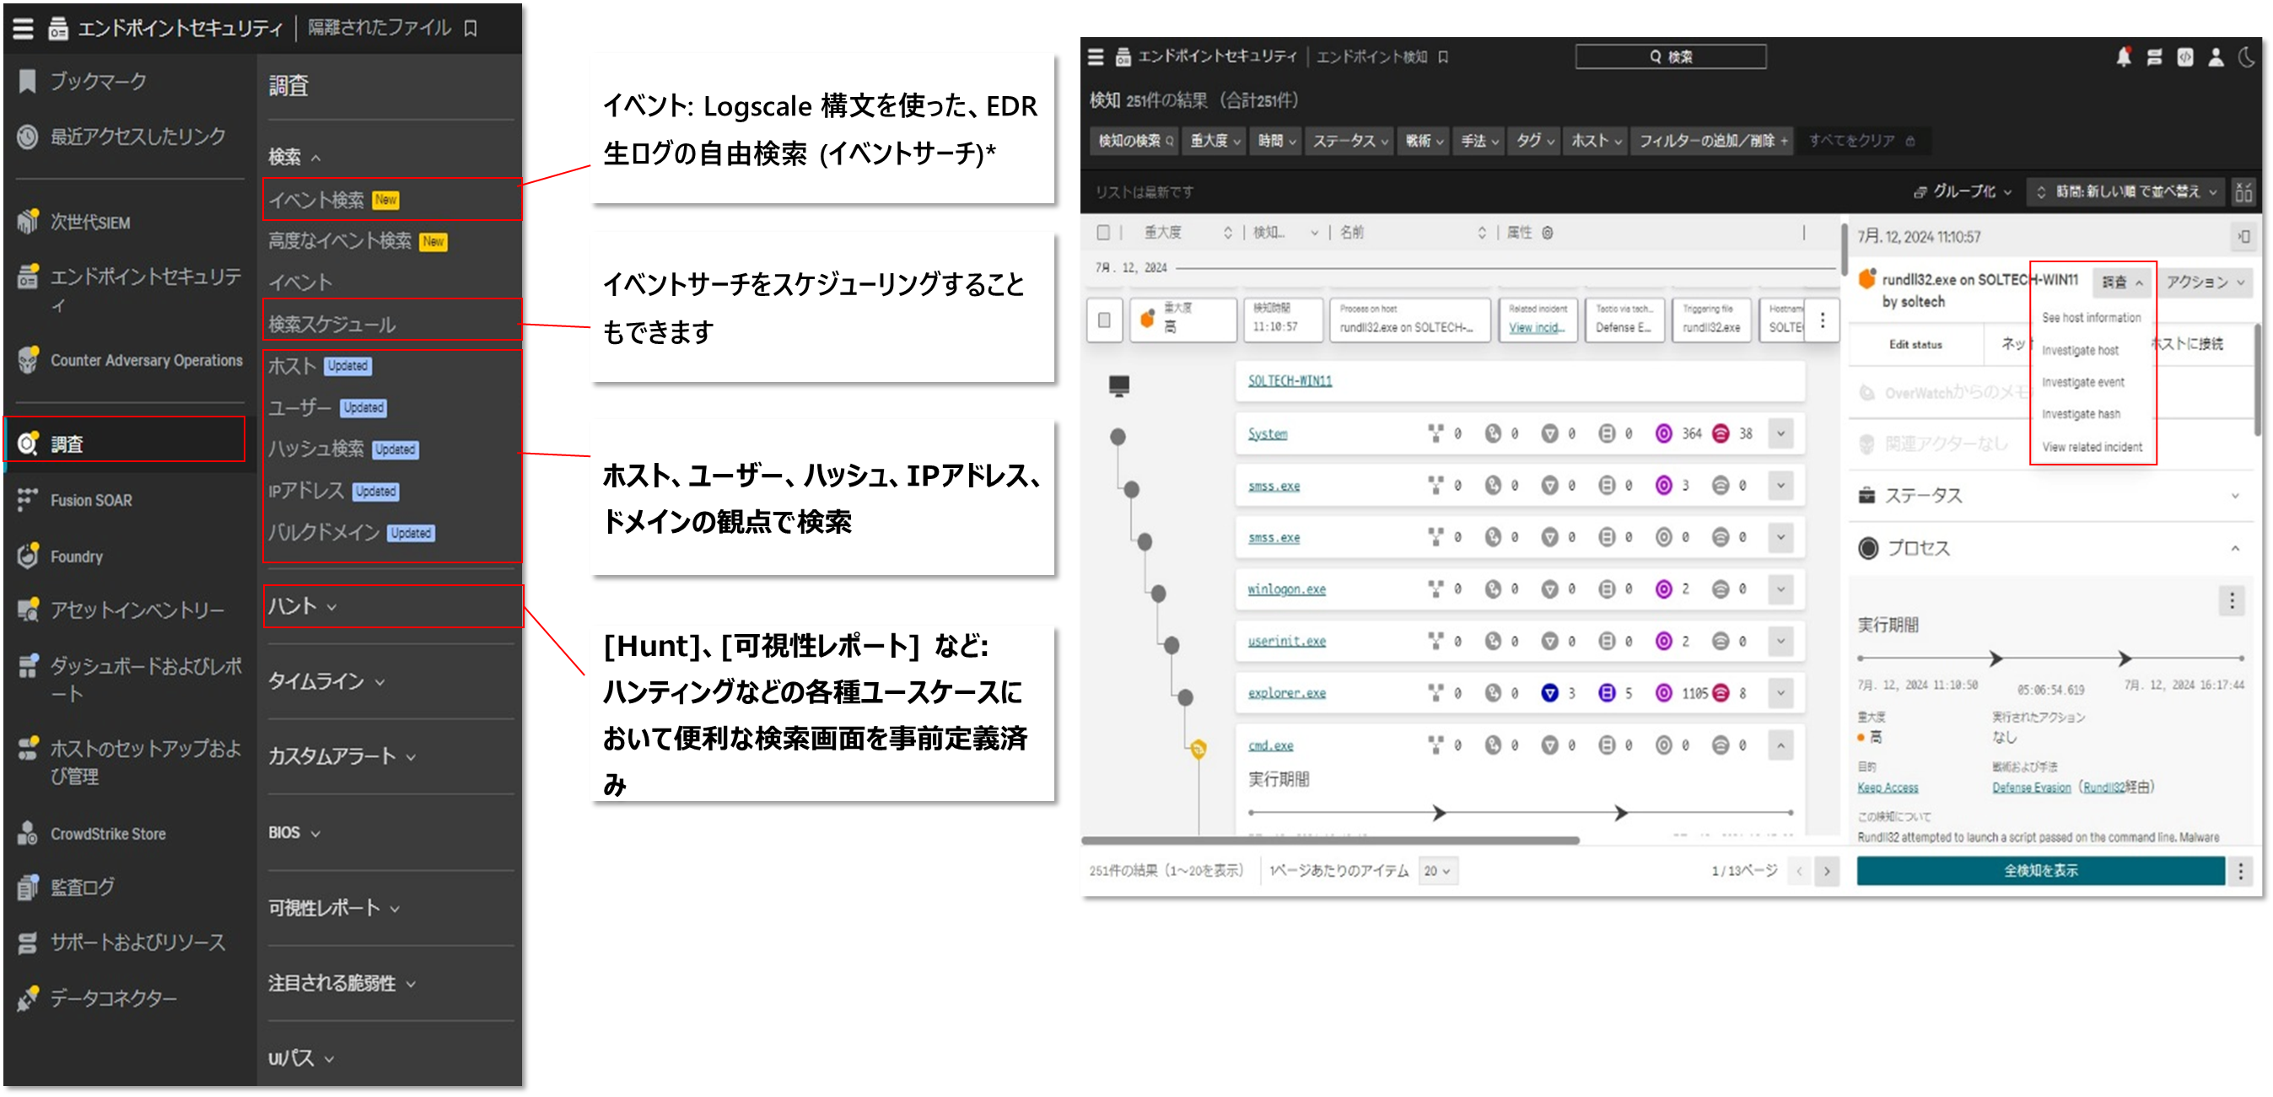Image resolution: width=2273 pixels, height=1097 pixels.
Task: Click 全検知を表示 button
Action: (x=2039, y=871)
